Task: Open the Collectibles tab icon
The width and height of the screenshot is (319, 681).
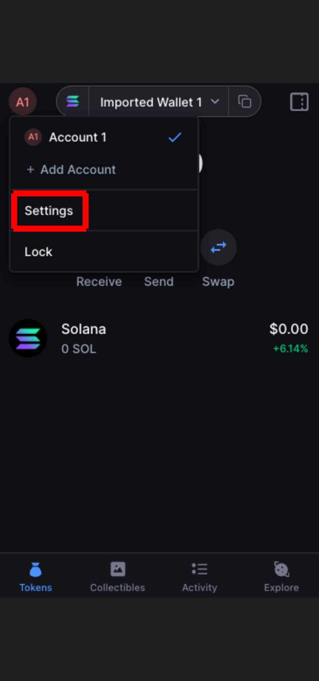Action: 118,569
